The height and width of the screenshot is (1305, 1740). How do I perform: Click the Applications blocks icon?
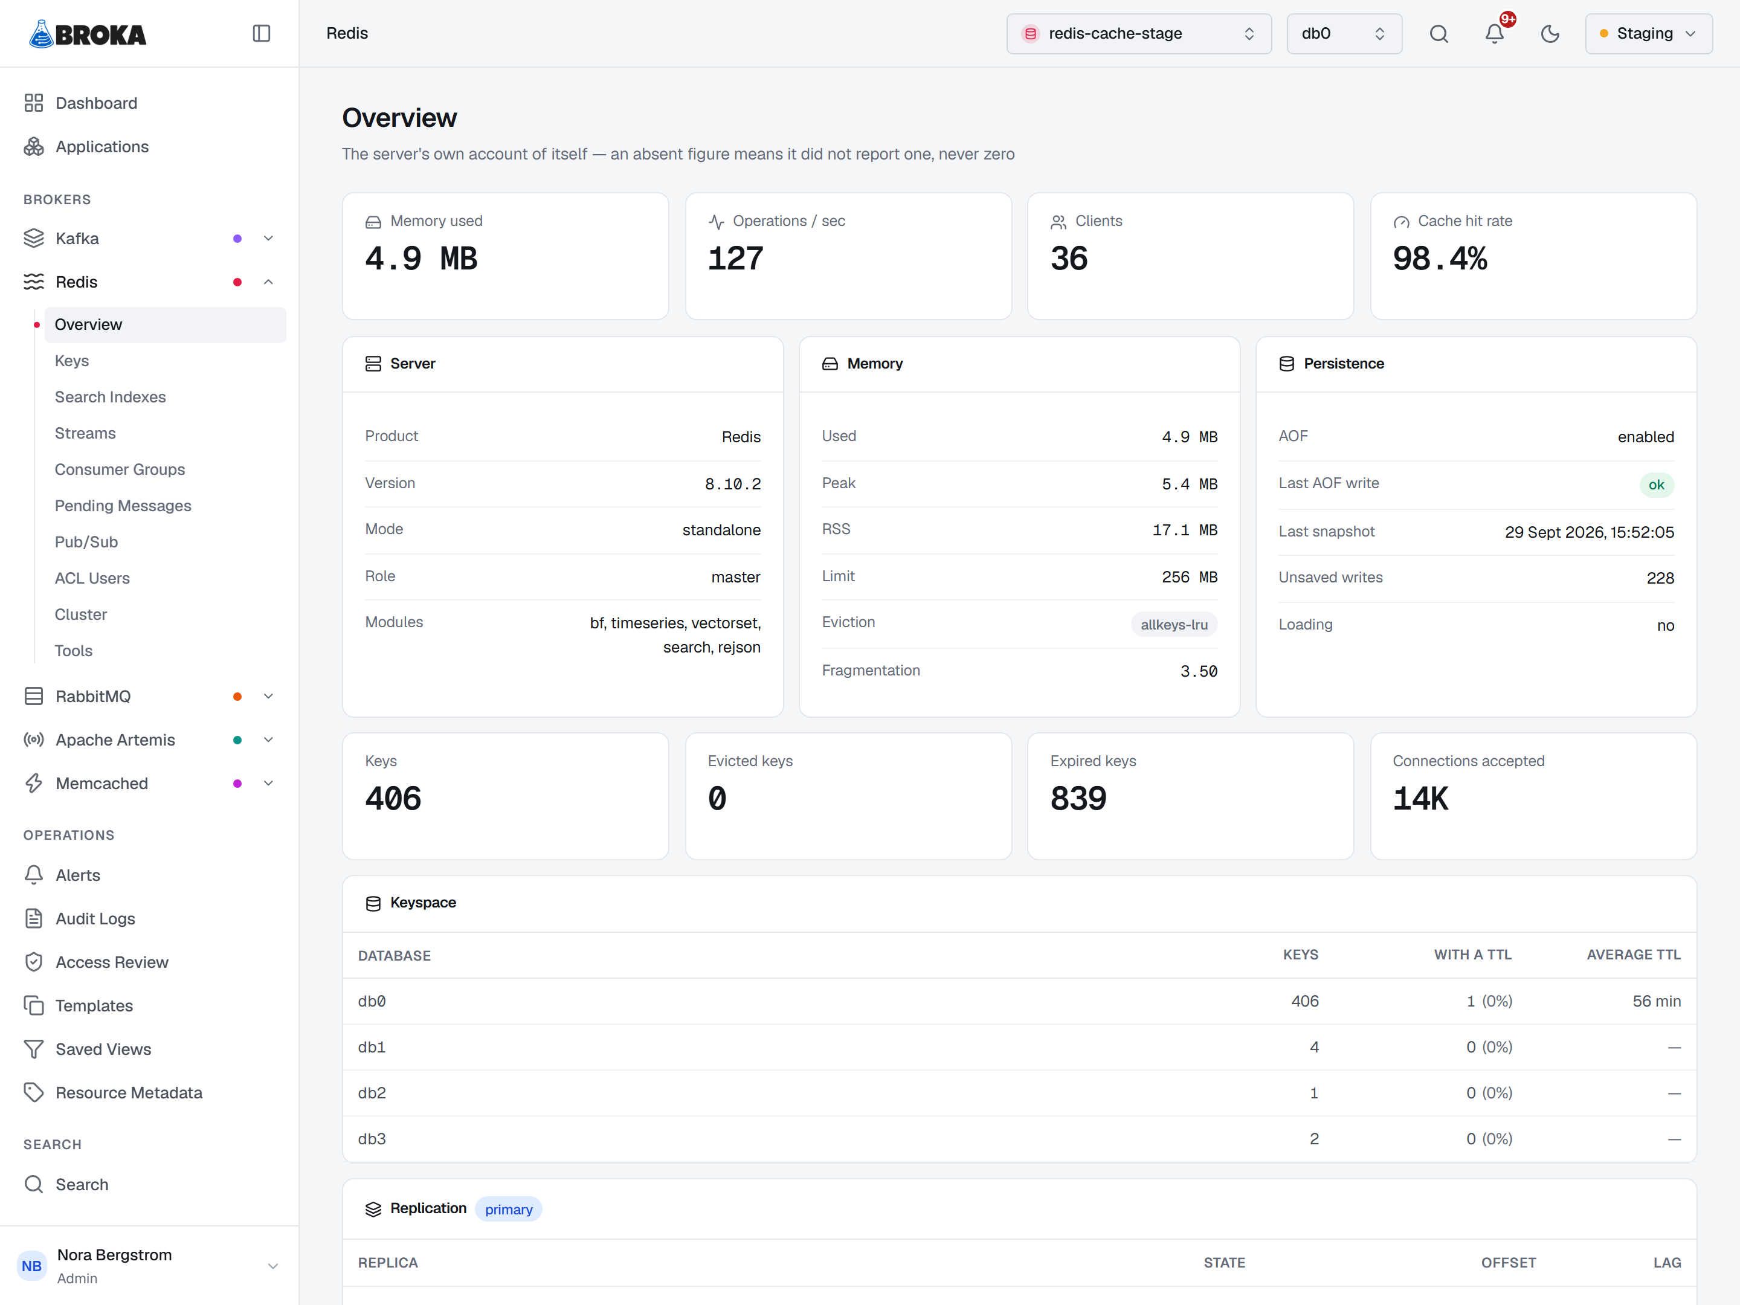pyautogui.click(x=34, y=146)
